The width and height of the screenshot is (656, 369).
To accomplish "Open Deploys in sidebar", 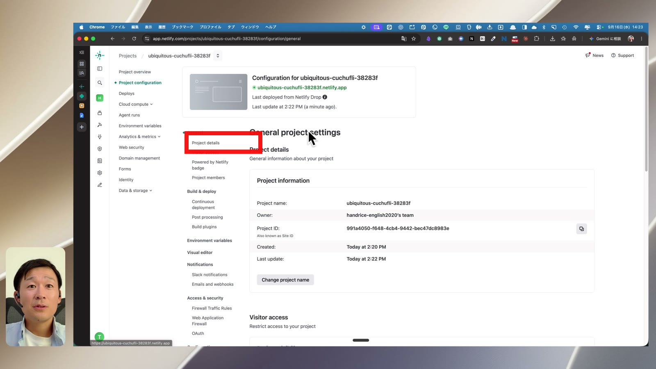I will (127, 93).
